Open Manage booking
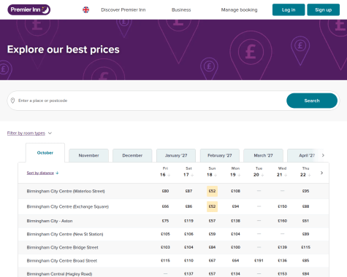Screen dimensions: 347x277 [239, 9]
